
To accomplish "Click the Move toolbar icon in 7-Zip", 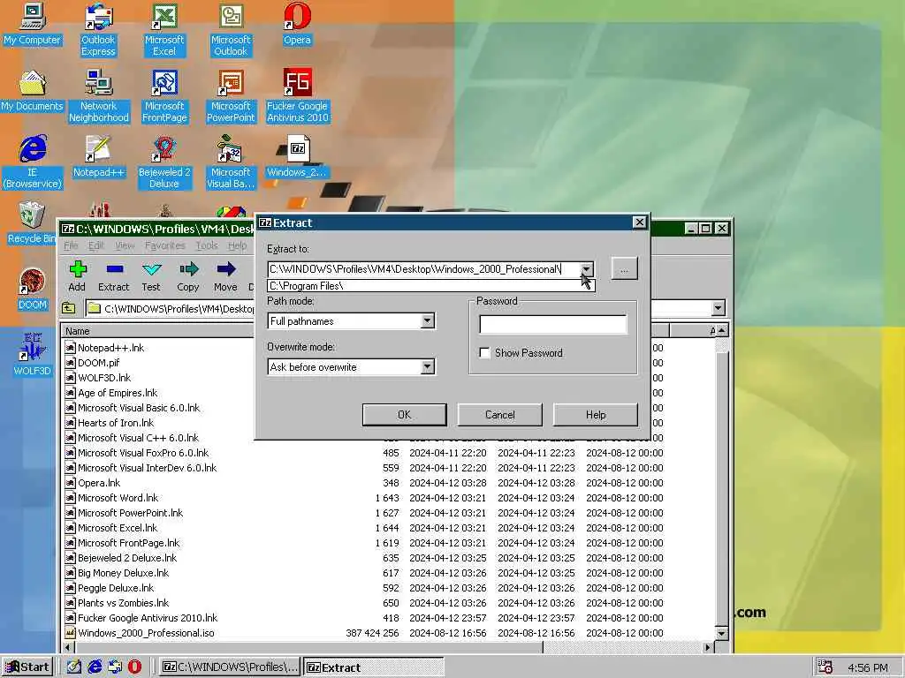I will (225, 275).
